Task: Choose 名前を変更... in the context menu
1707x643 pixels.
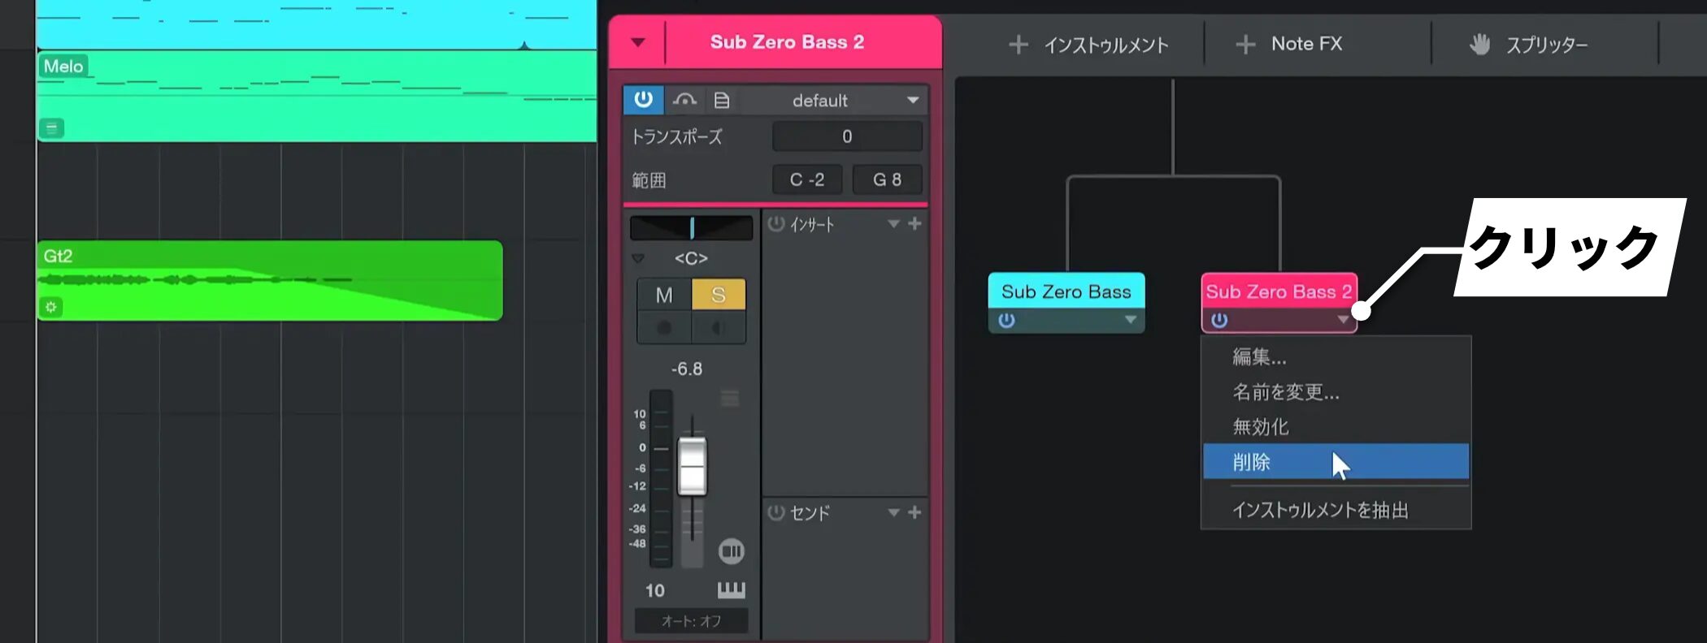Action: click(1285, 392)
